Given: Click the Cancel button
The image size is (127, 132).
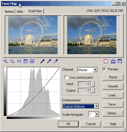Looking at the screenshot, I should (x=91, y=124).
